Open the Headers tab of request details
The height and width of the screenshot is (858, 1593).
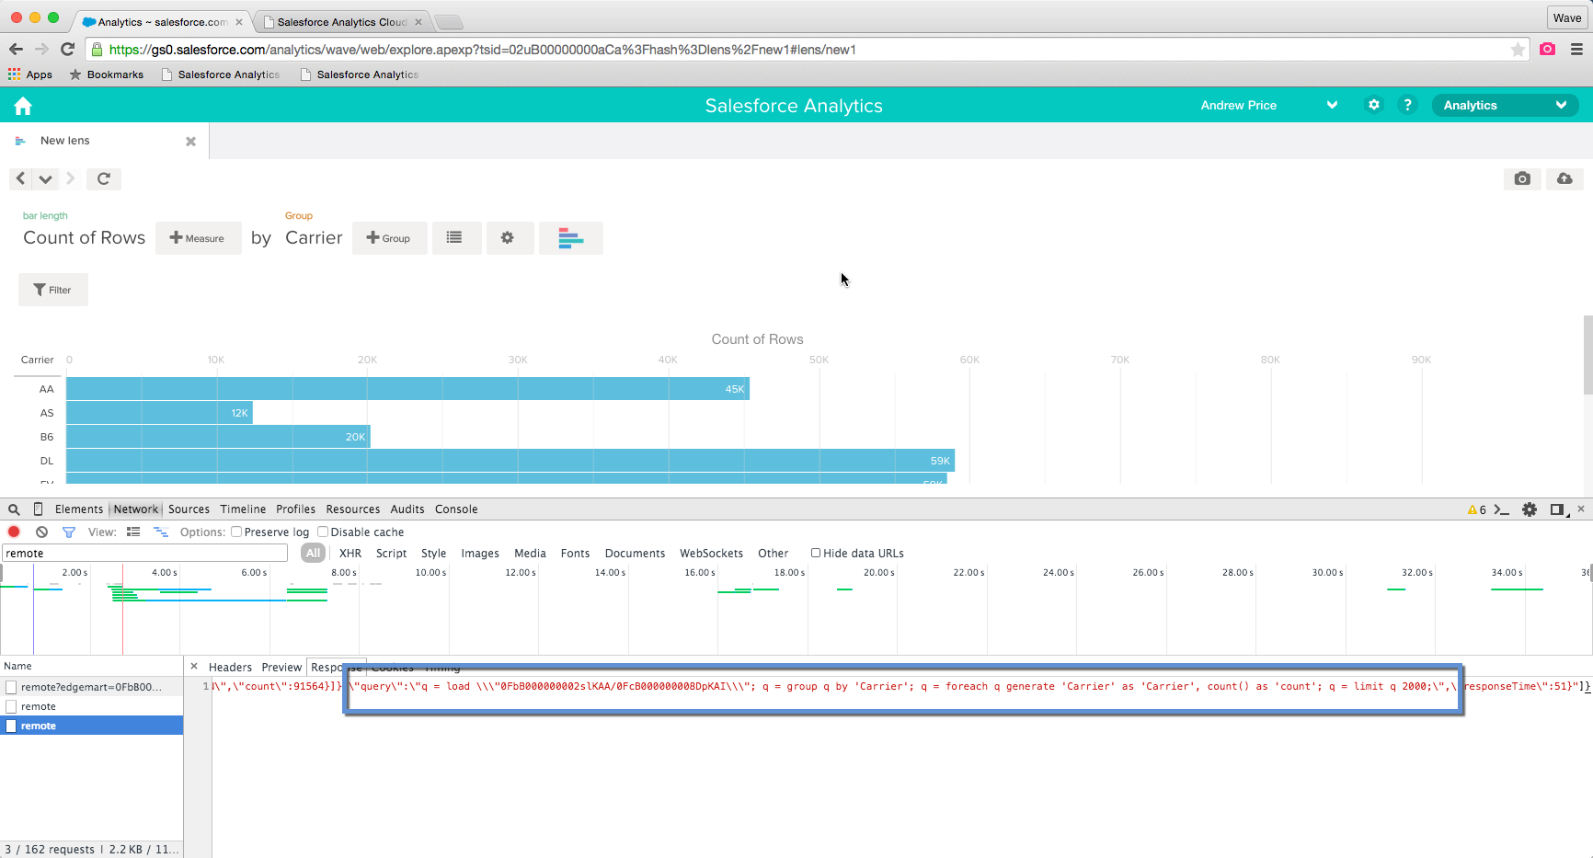click(x=230, y=668)
